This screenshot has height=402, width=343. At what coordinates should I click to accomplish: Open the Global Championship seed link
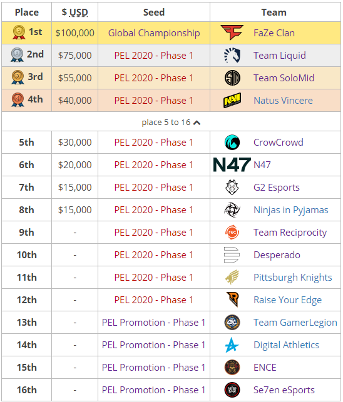click(x=154, y=33)
